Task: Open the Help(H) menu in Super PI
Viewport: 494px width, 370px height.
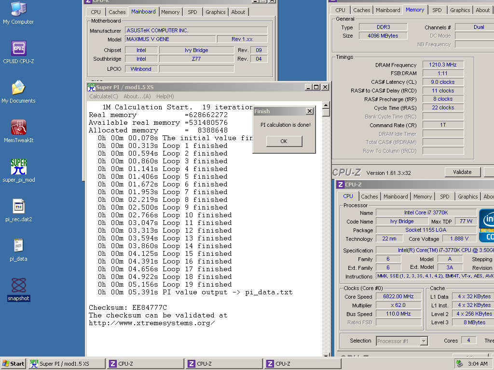Action: click(165, 96)
